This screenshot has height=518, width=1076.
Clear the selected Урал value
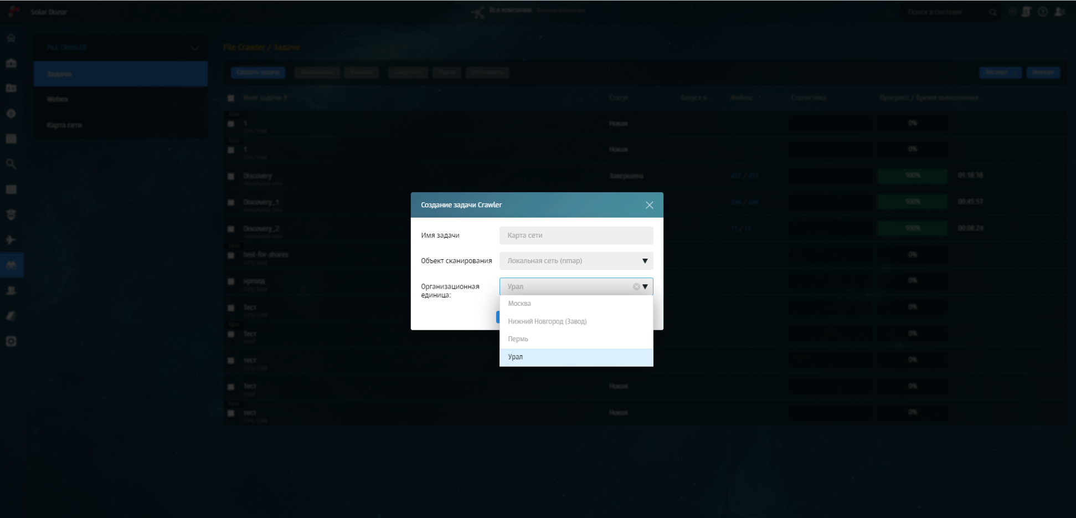pos(636,287)
